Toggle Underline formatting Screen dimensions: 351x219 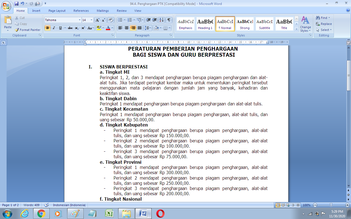pyautogui.click(x=60, y=28)
